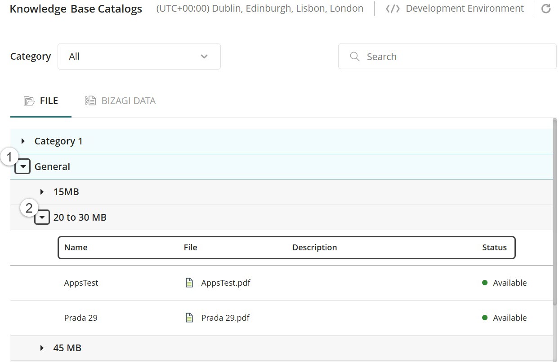Click the refresh icon in the header
Screen dimensions: 559x362
[546, 8]
